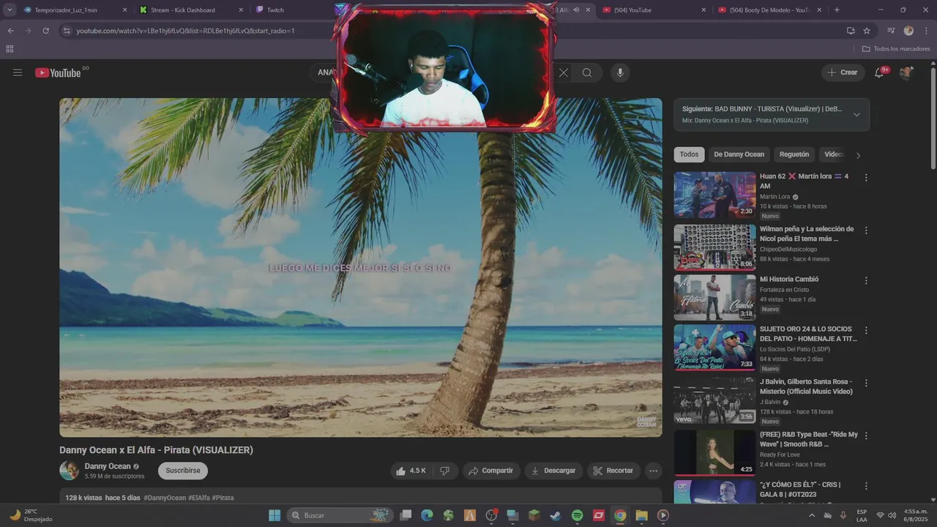The image size is (937, 527).
Task: Reload the page in Chrome
Action: [x=45, y=31]
